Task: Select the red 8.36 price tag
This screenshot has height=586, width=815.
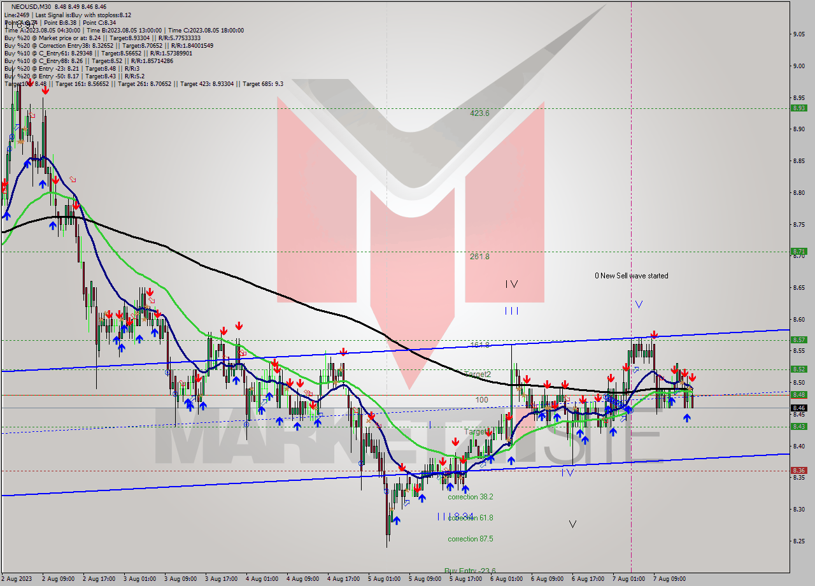Action: 799,470
